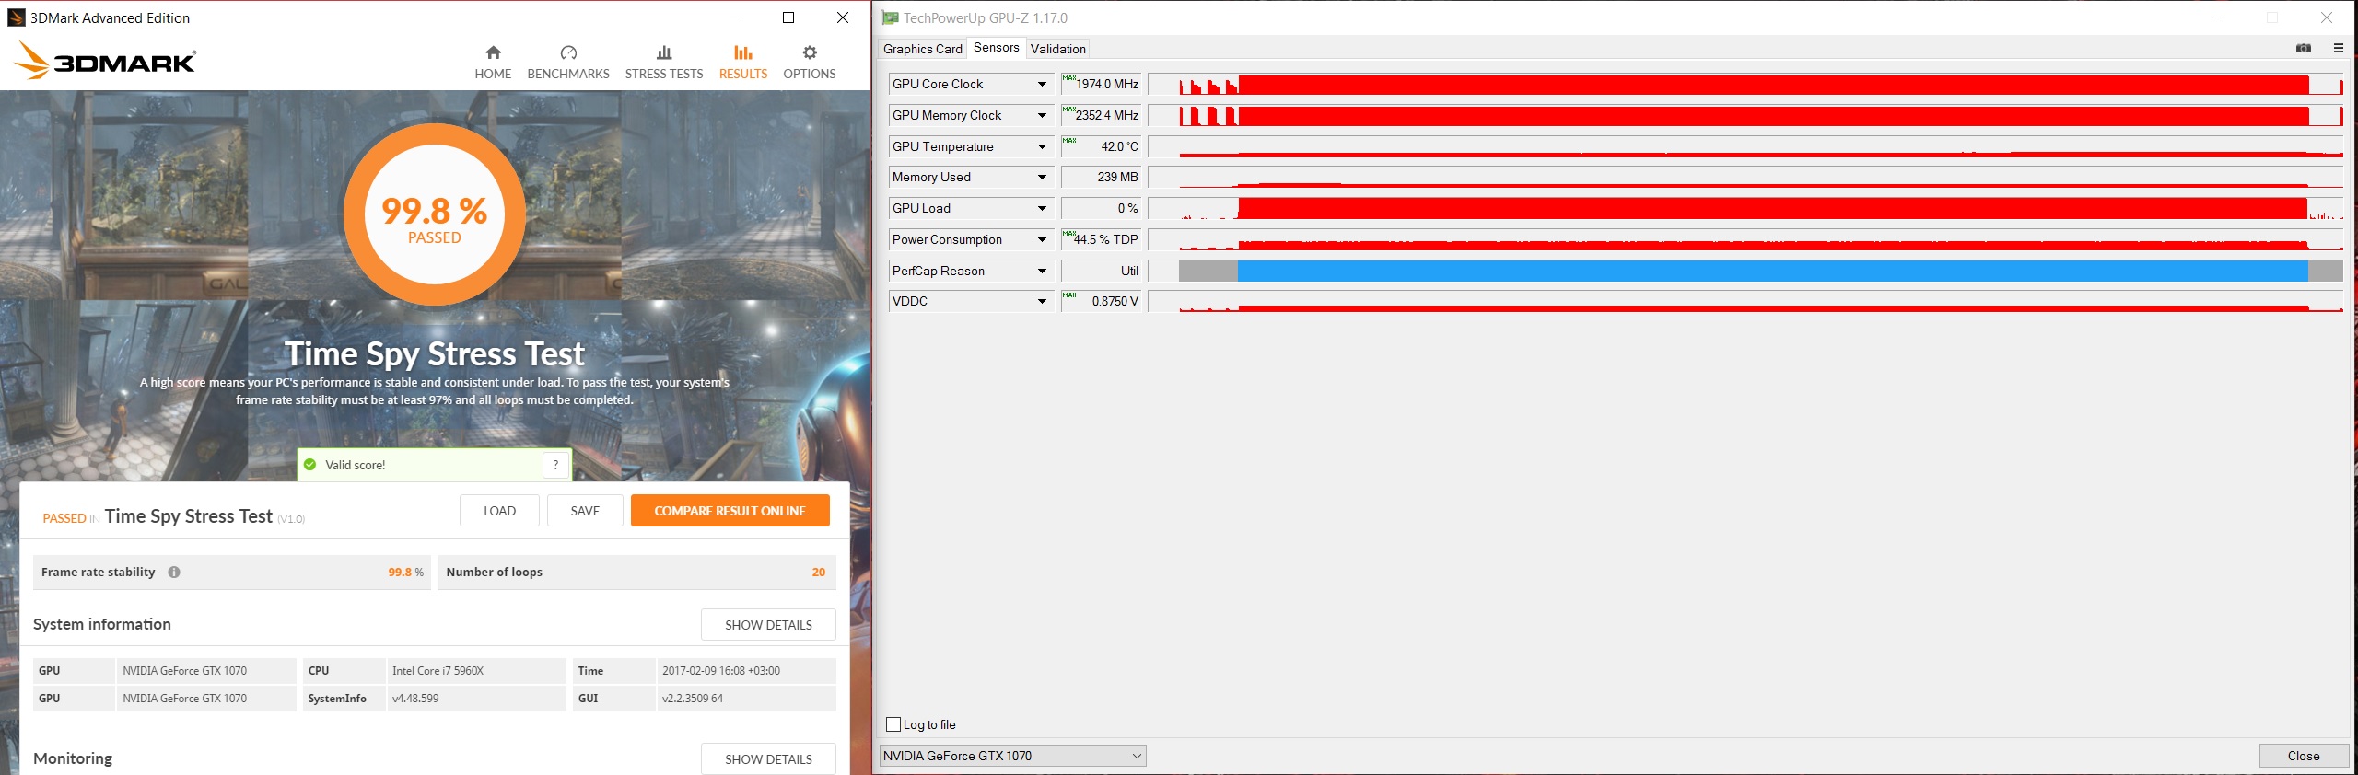Click VDDC value 0.8750 V

[x=1101, y=301]
